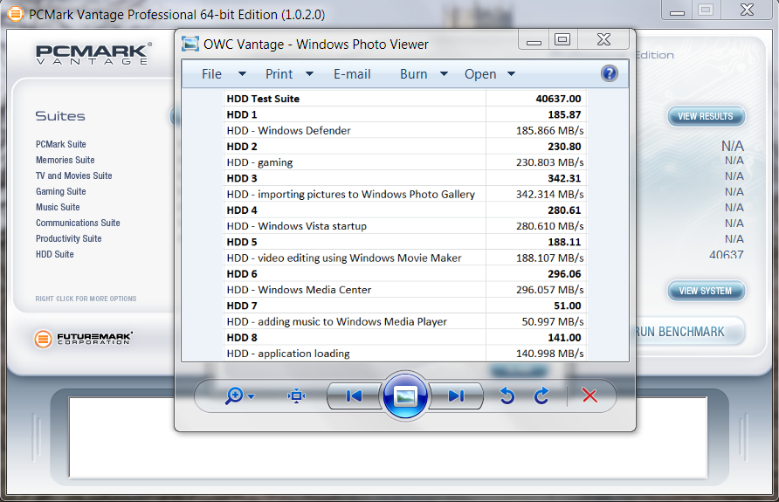Click E-mail in Photo Viewer toolbar
This screenshot has width=779, height=502.
coord(352,74)
